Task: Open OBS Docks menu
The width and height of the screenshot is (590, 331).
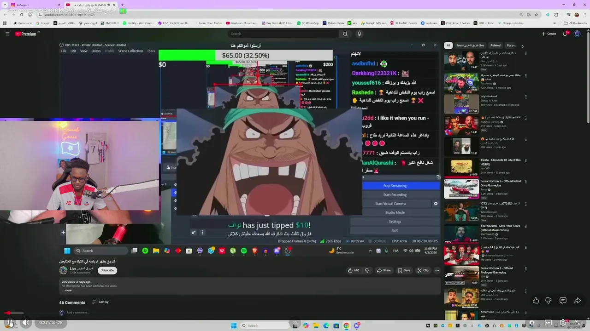Action: (96, 51)
